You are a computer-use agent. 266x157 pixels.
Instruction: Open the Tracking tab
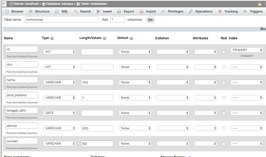[228, 12]
